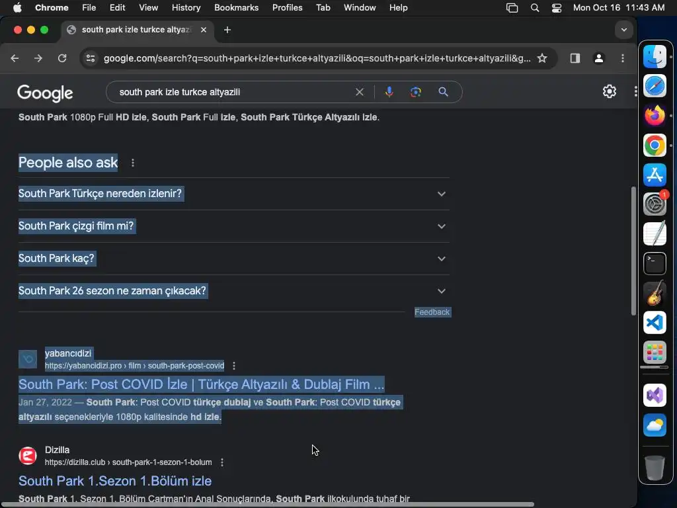Screen dimensions: 677x508
Task: Close the south park search tab
Action: pos(204,30)
